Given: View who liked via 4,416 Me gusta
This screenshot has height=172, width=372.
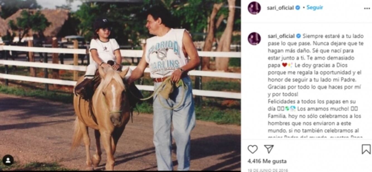Looking at the screenshot, I should (x=267, y=161).
